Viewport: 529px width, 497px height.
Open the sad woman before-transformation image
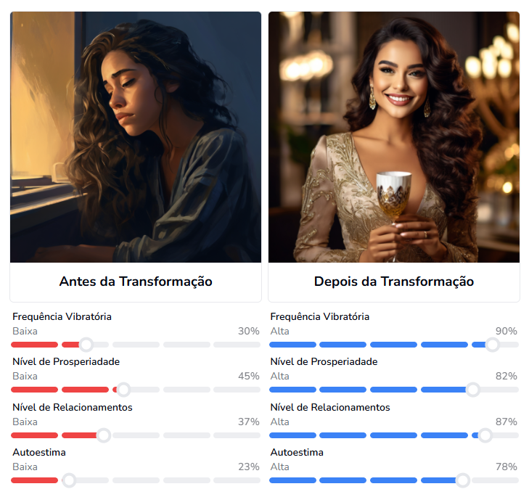coord(136,137)
